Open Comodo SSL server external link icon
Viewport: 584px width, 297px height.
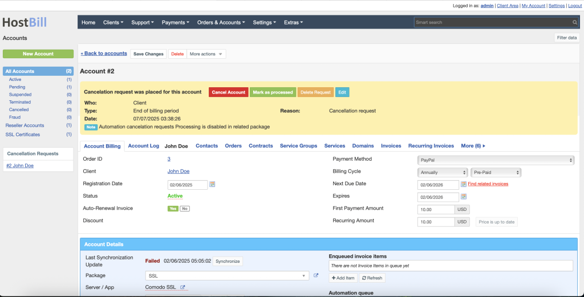182,287
